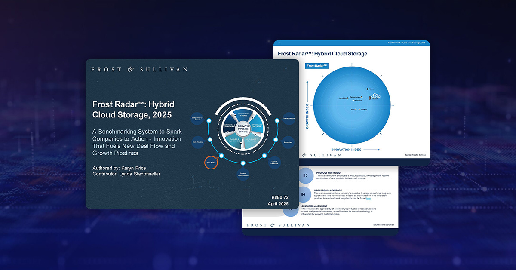516x270 pixels.
Task: Click the 'Ecosystem' bubble
Action: [289, 141]
